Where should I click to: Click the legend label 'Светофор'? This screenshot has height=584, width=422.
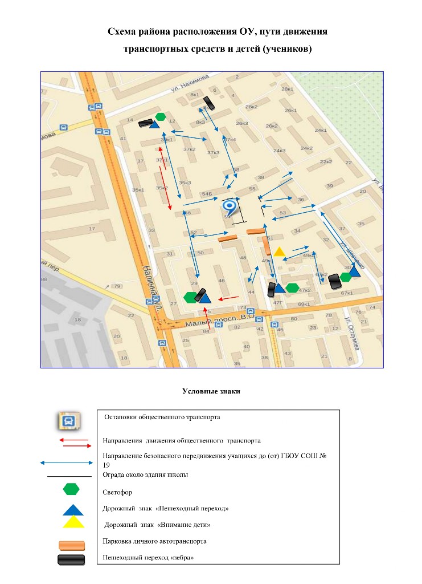click(x=117, y=492)
